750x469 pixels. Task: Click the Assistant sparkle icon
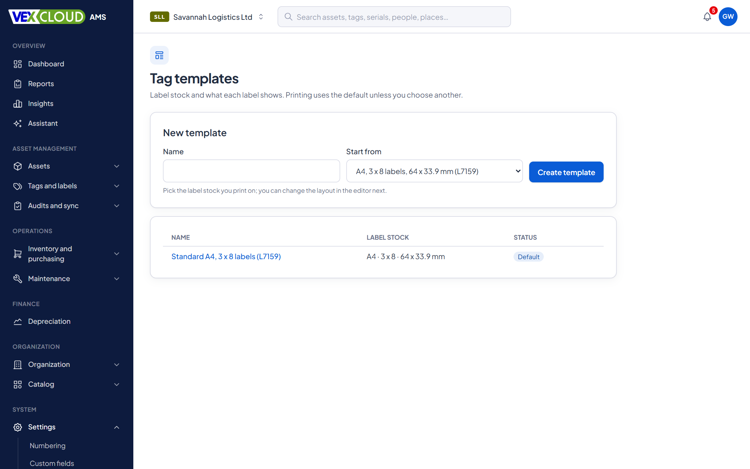[18, 123]
